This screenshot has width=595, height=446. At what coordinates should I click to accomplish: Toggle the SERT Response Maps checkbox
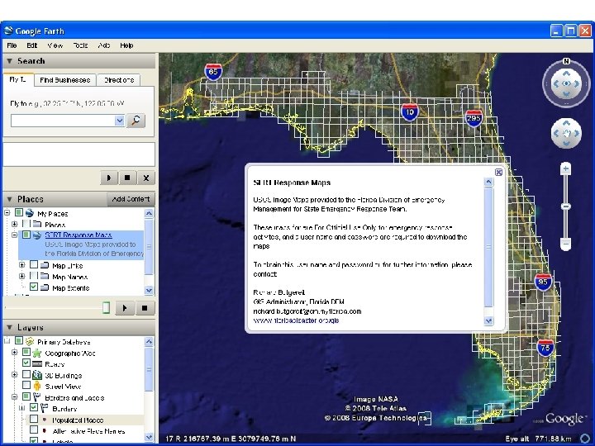click(x=26, y=235)
